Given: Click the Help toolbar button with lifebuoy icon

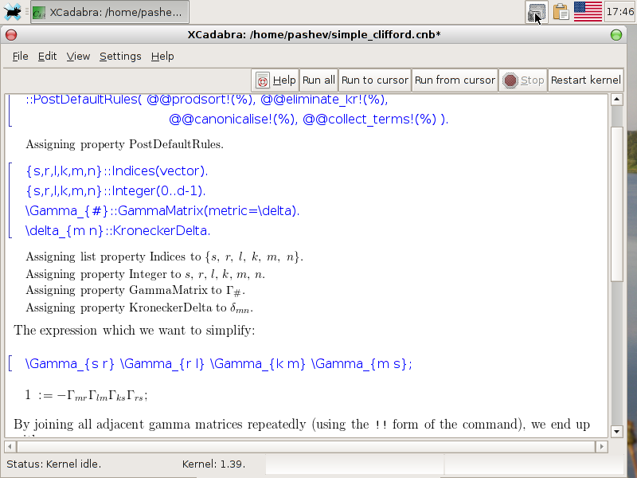Looking at the screenshot, I should coord(276,80).
